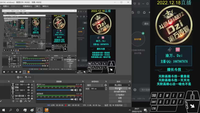Open source properties gear in sources toolbar
Image resolution: width=200 pixels, height=113 pixels.
tap(21, 101)
